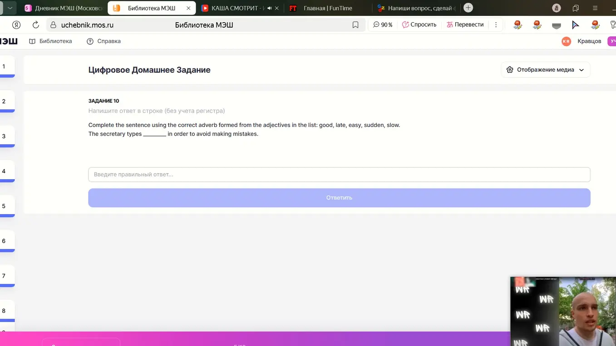Click the Спросить assistant button
The width and height of the screenshot is (616, 346).
(x=419, y=25)
